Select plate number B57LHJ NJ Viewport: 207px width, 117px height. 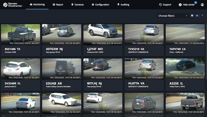pos(94,83)
